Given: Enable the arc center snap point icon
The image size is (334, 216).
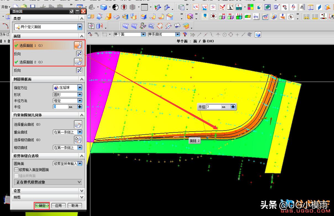Looking at the screenshot, I should tap(224, 34).
